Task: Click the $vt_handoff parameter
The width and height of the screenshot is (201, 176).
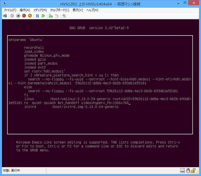Action: [68, 103]
